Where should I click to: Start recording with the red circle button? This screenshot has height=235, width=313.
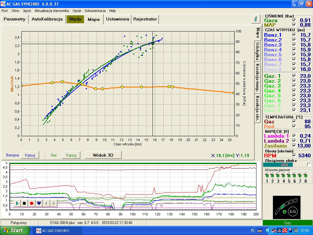point(31,203)
